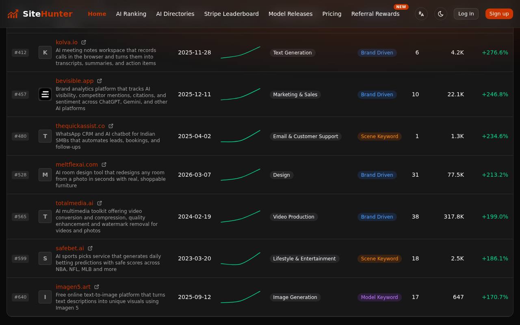Click the Sign up button
This screenshot has height=325, width=520.
pos(499,14)
